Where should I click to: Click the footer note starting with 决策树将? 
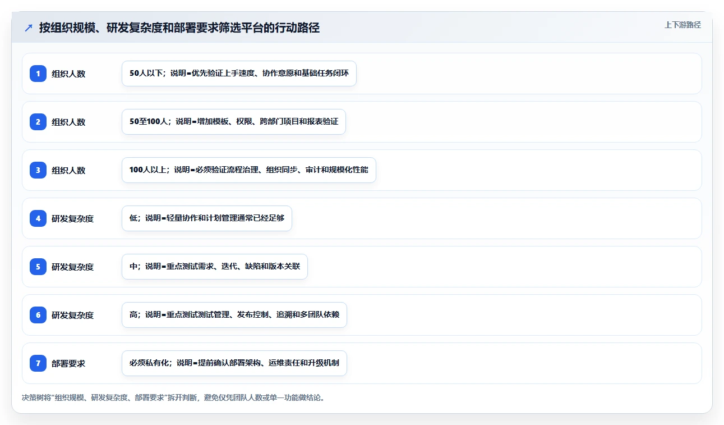tap(173, 397)
